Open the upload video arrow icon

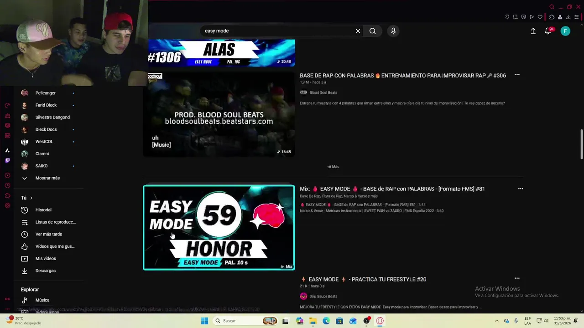(533, 31)
